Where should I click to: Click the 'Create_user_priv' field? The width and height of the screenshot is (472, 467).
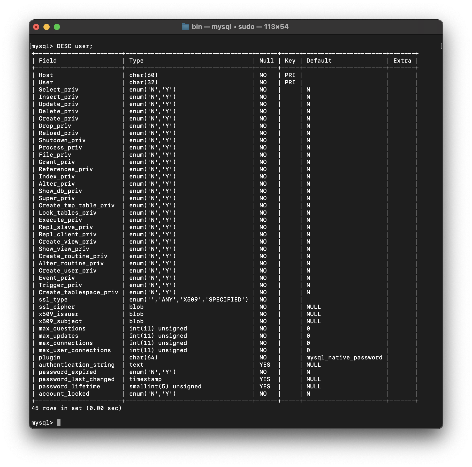point(67,271)
